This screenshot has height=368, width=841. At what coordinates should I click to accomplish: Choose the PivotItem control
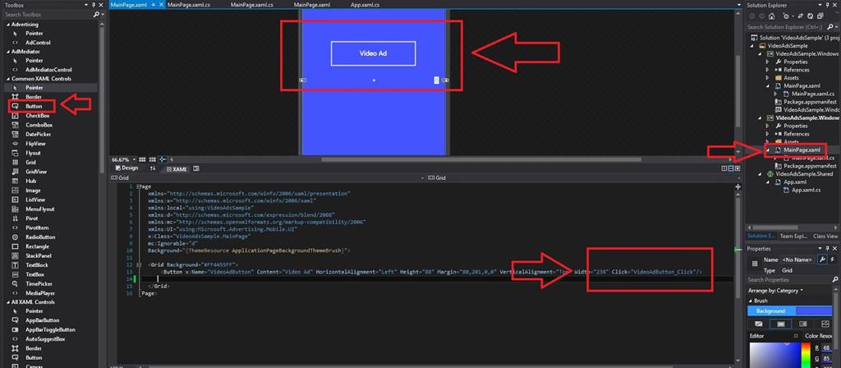(37, 228)
